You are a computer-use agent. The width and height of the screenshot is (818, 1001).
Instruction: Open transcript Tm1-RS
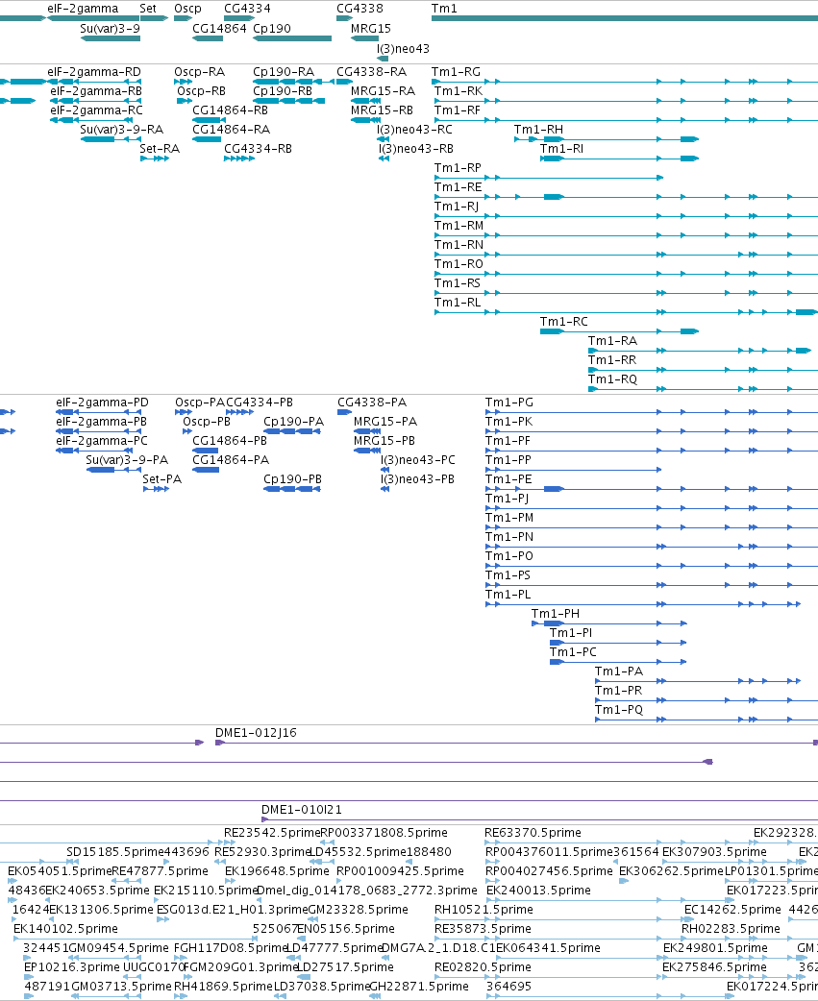tap(458, 282)
